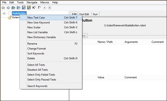Image resolution: width=167 pixels, height=101 pixels.
Task: Click the RadioButton suite file icon
Action: point(10,14)
